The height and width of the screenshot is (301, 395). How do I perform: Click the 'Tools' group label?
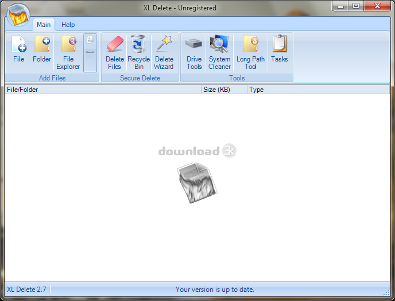pos(237,78)
